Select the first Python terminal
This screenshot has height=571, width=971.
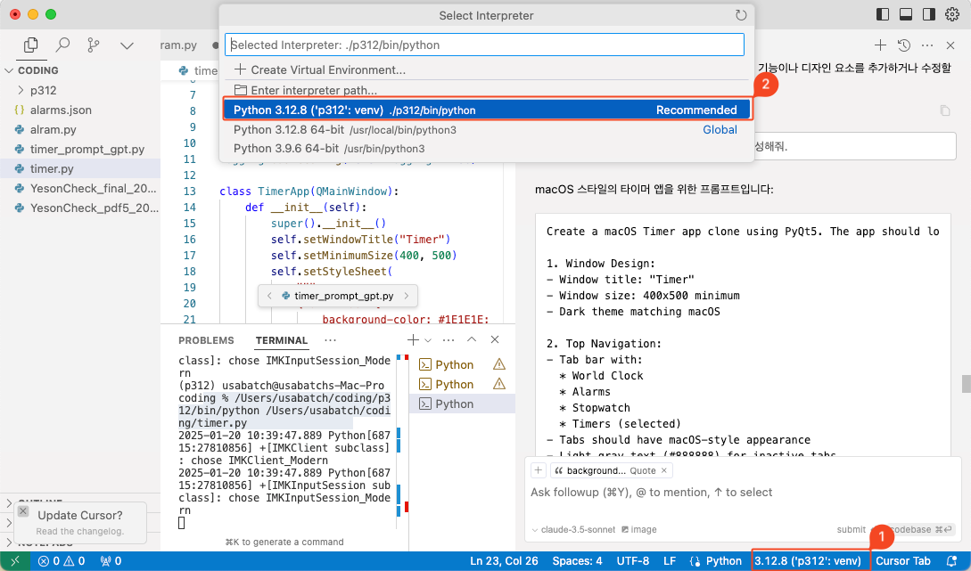pyautogui.click(x=462, y=365)
